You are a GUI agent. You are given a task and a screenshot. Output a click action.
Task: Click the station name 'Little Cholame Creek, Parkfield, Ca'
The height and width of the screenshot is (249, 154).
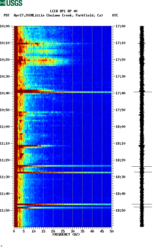pyautogui.click(x=68, y=15)
